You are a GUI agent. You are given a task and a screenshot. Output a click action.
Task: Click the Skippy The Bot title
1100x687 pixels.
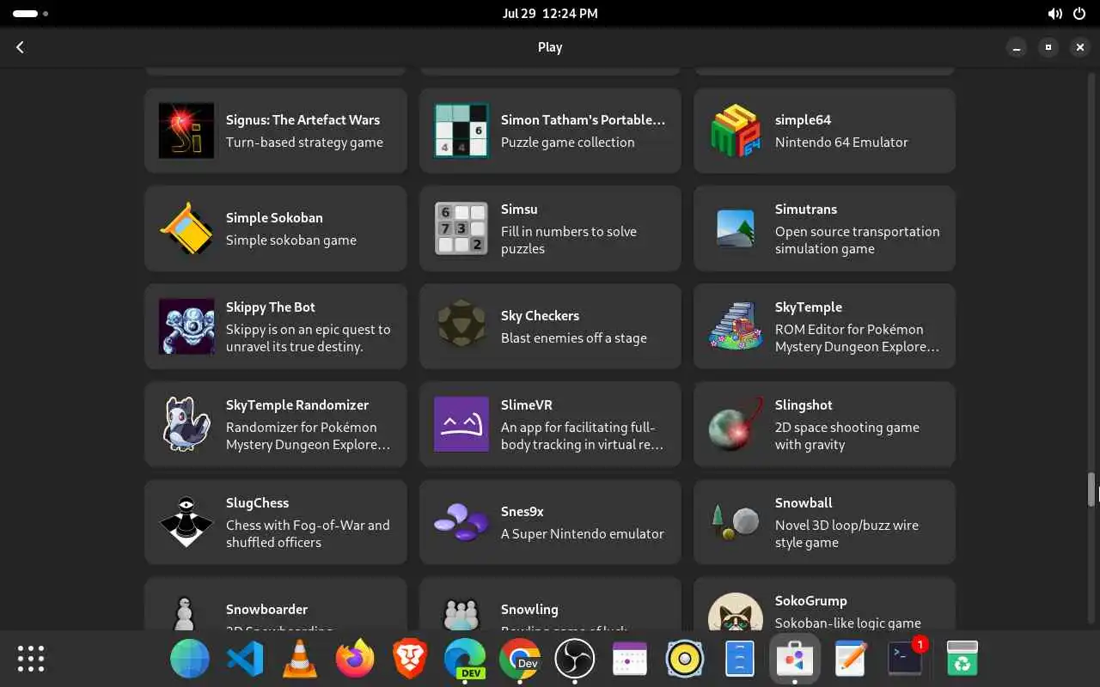tap(270, 307)
